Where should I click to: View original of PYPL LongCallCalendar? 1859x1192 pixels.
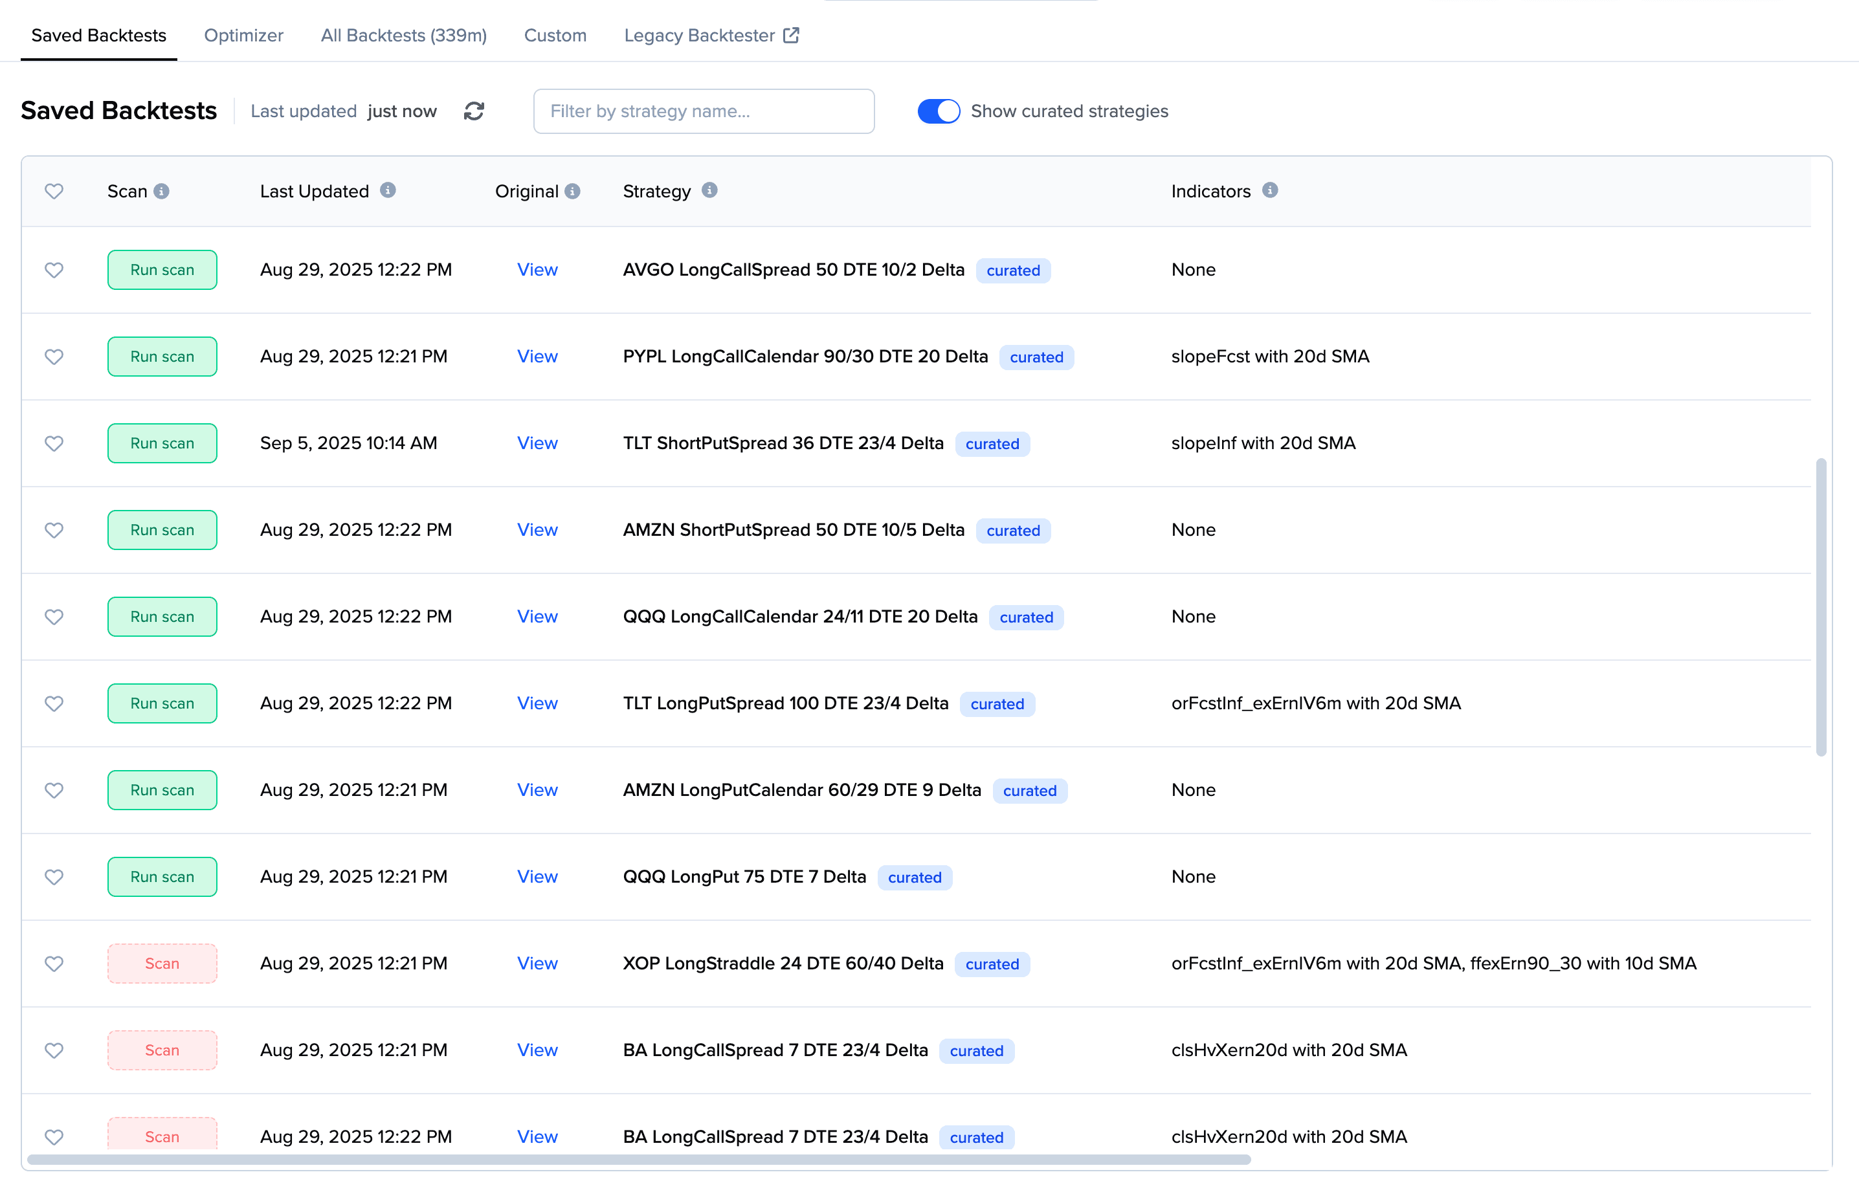point(537,357)
